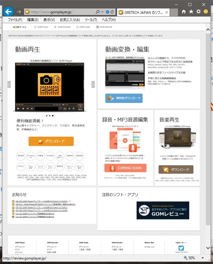Click the scrollbar down arrow

(208, 248)
